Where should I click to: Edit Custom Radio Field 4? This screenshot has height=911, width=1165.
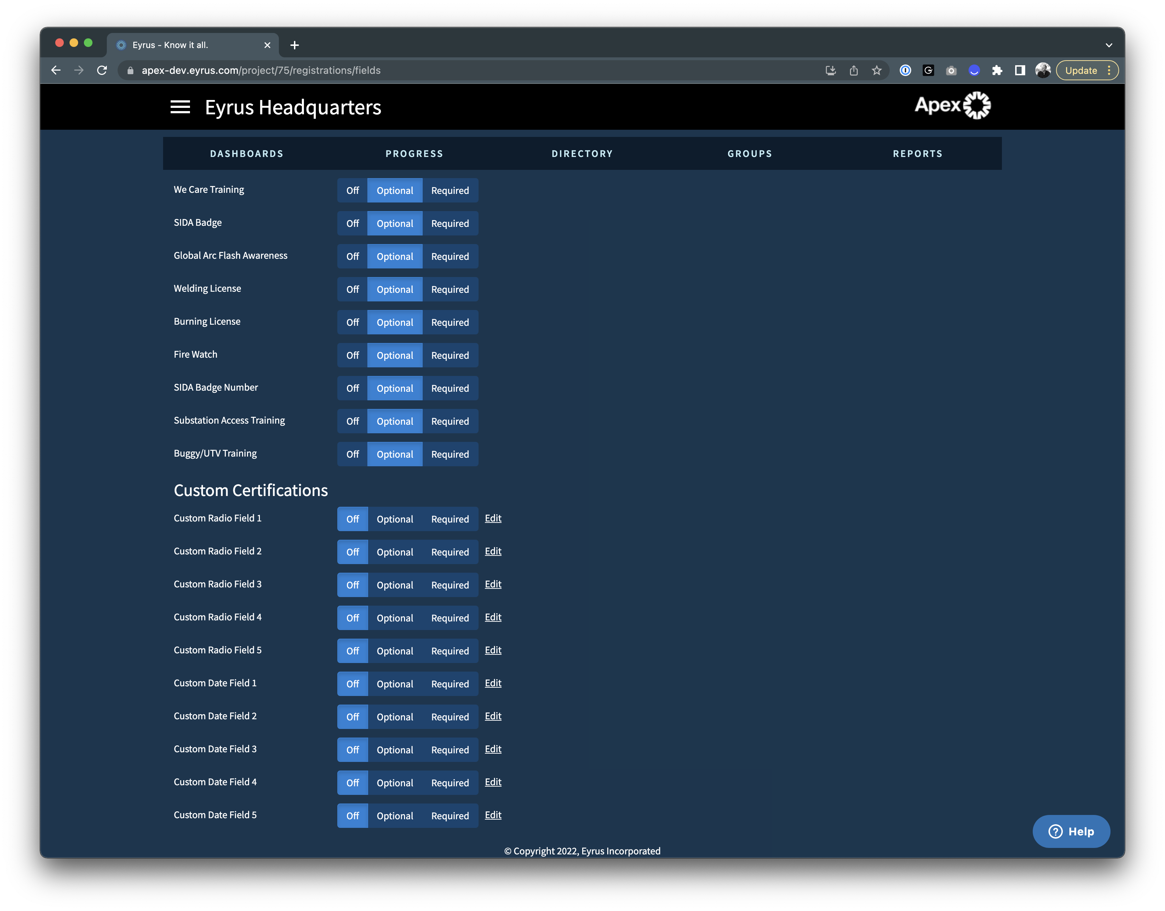click(x=493, y=617)
